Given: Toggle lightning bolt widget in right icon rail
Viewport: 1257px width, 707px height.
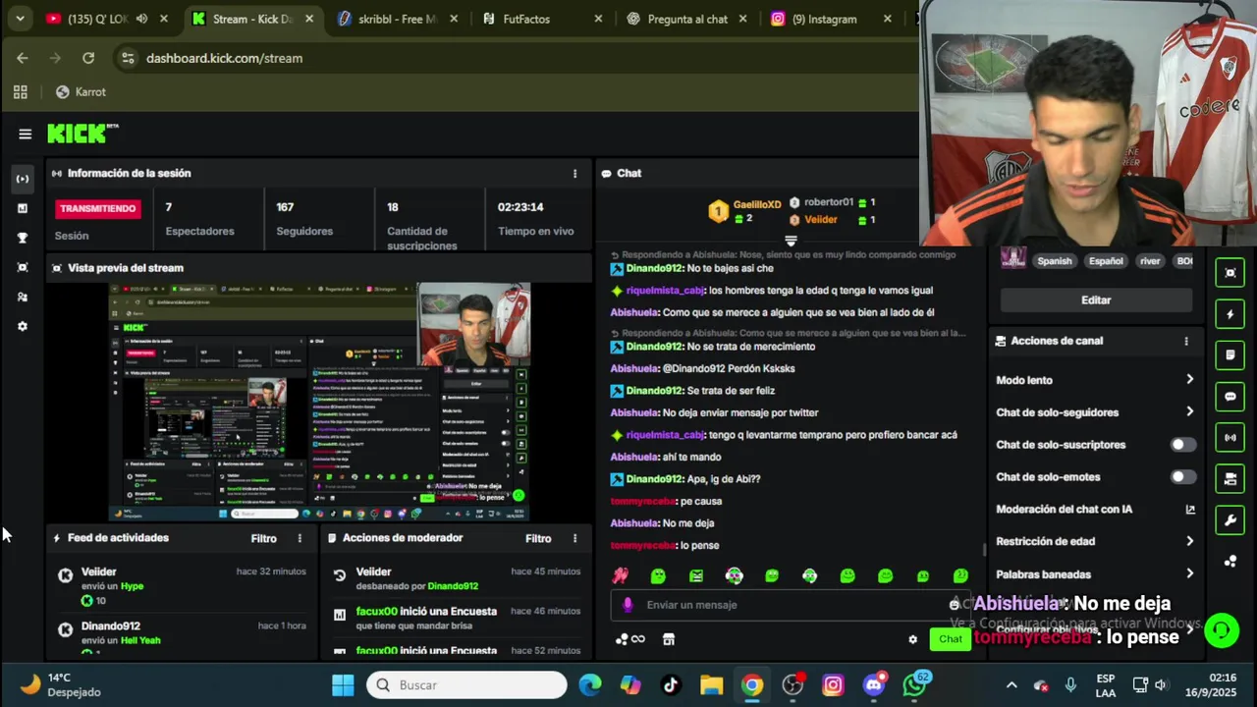Looking at the screenshot, I should [1230, 314].
